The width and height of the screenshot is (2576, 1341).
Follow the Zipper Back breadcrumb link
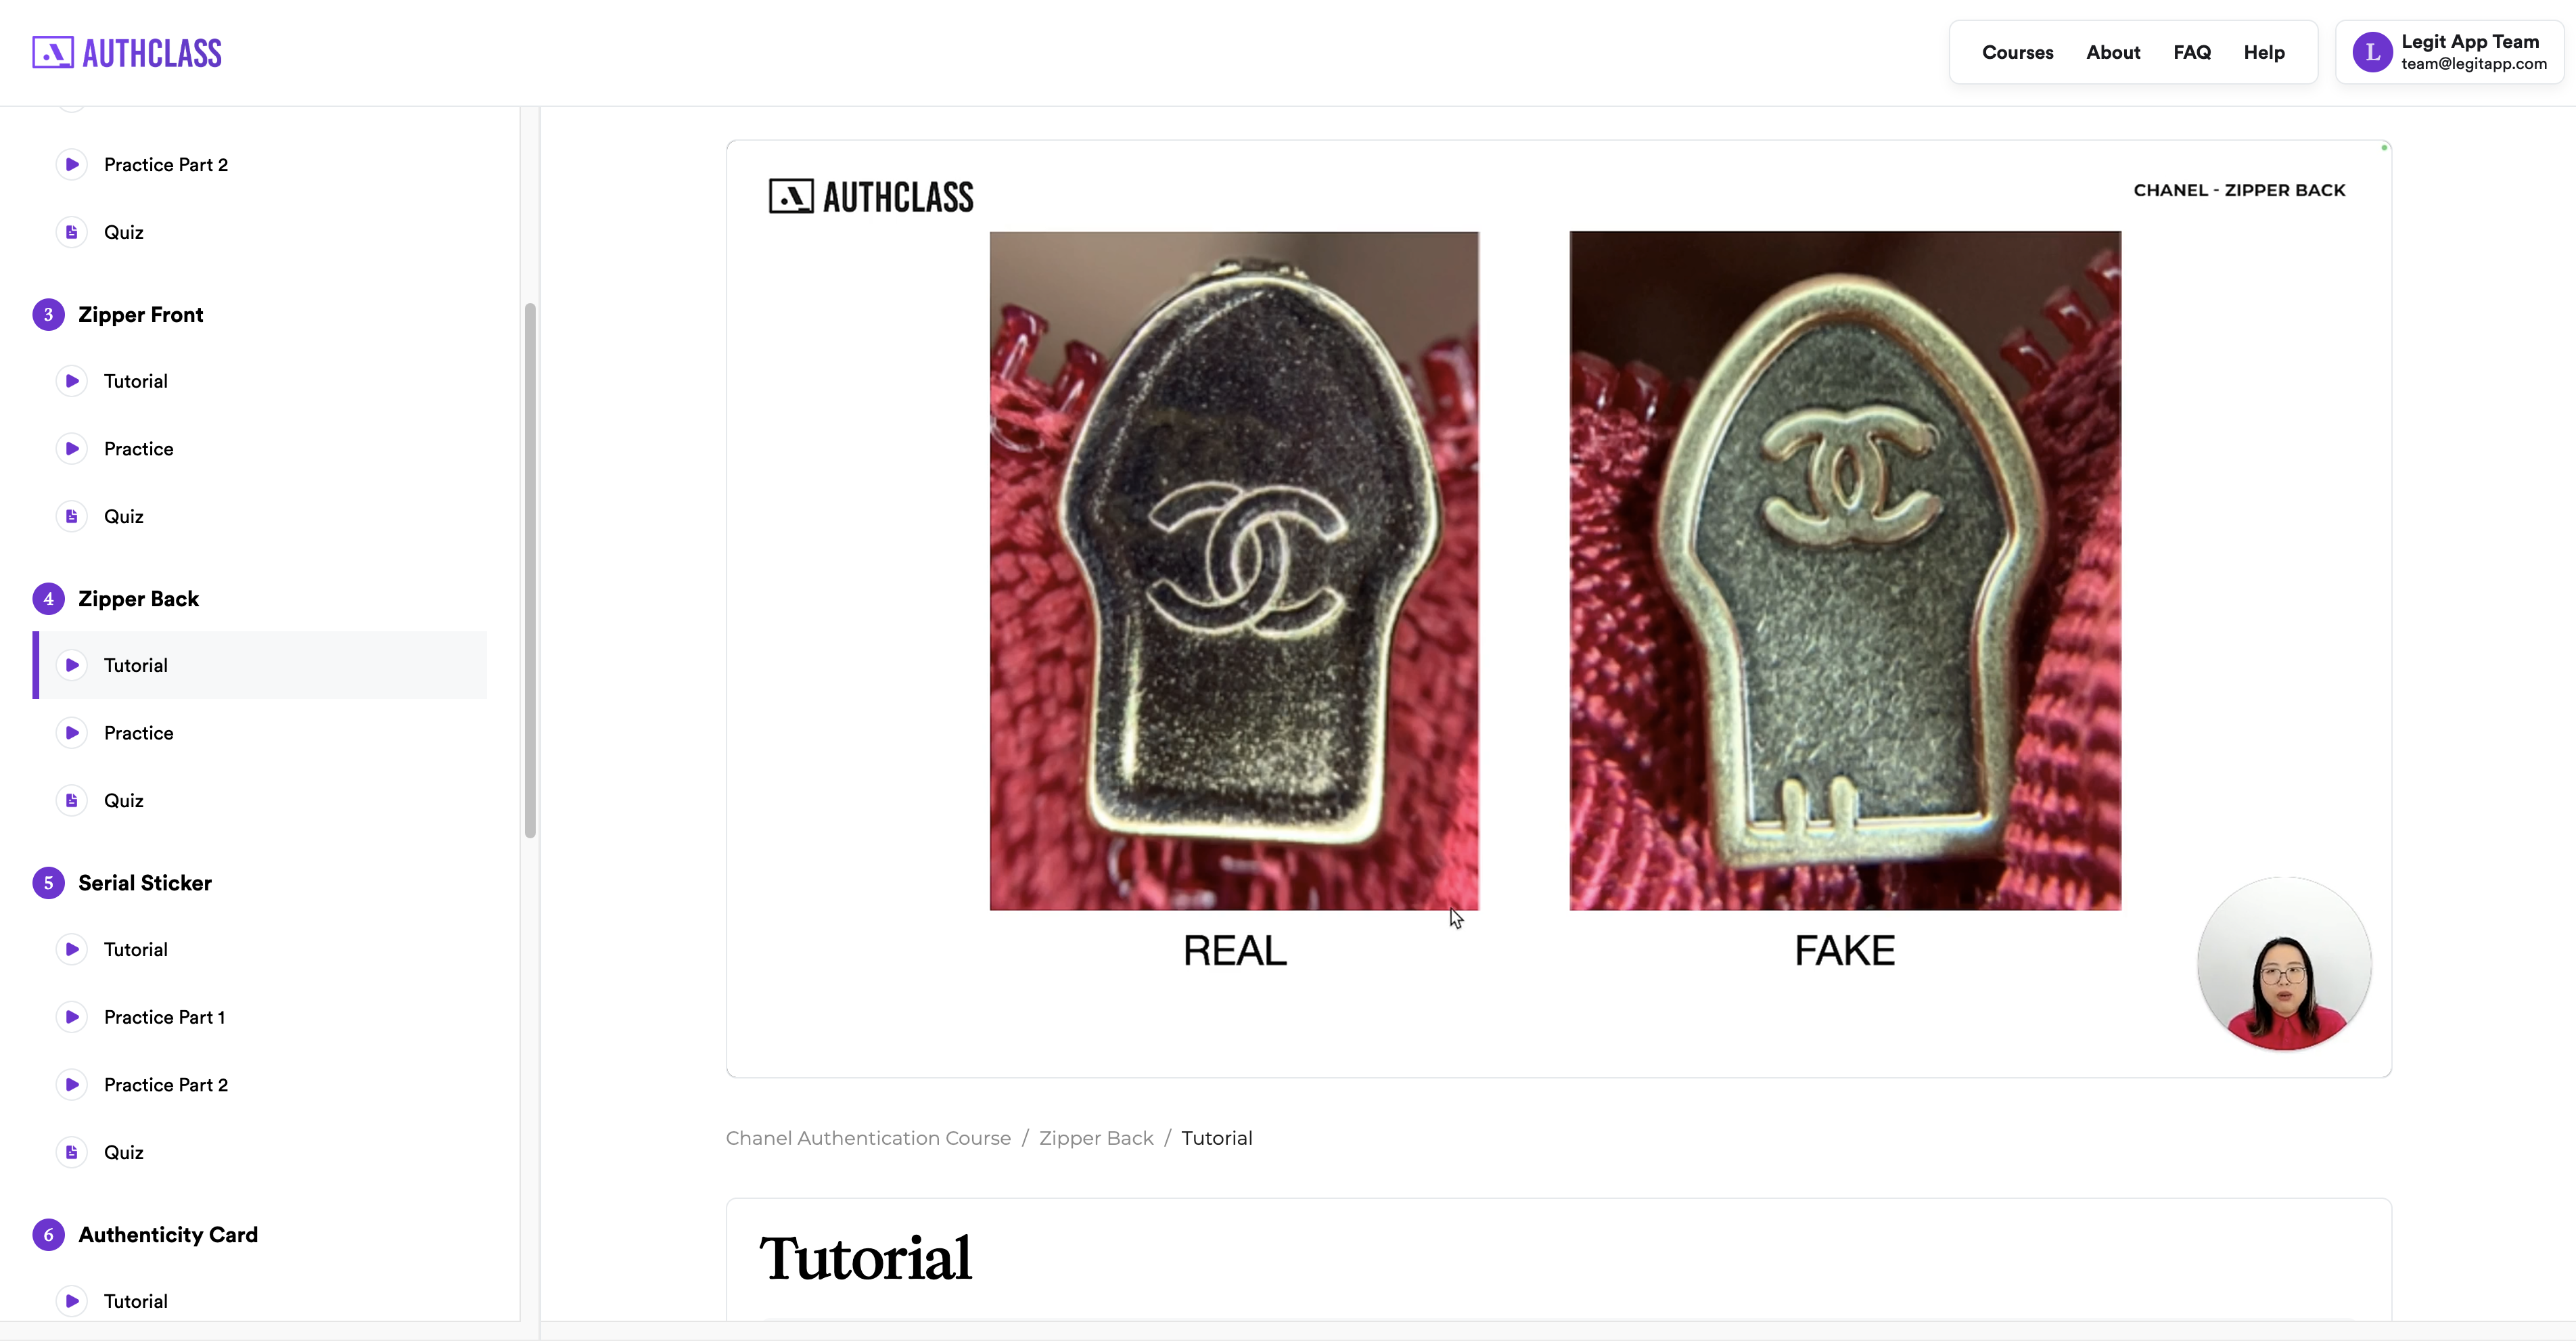[1096, 1138]
